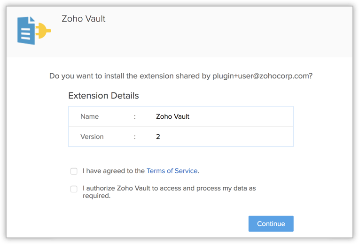Tick the Terms of Service agreement checkbox
359x244 pixels.
[x=74, y=171]
